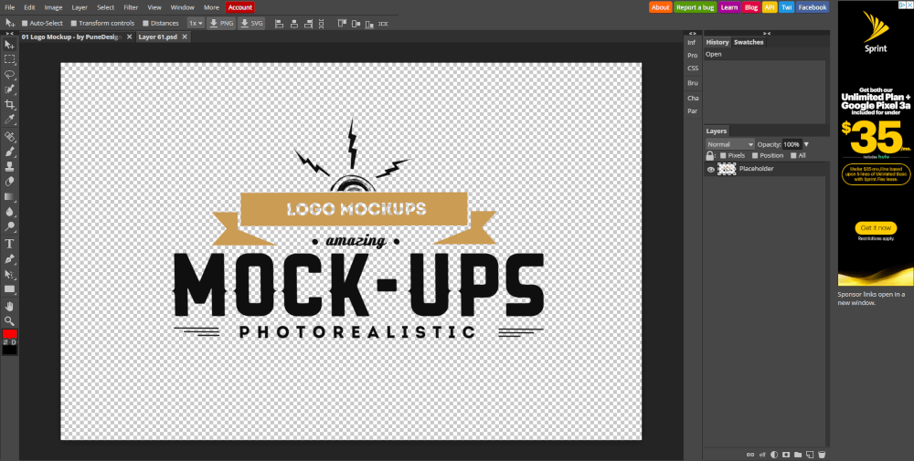Select the Blur drop tool
This screenshot has height=461, width=914.
(x=9, y=213)
